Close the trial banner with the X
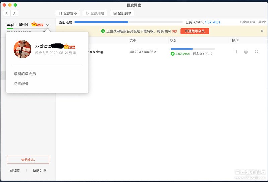Viewport: 268px width, 182px height. point(262,31)
